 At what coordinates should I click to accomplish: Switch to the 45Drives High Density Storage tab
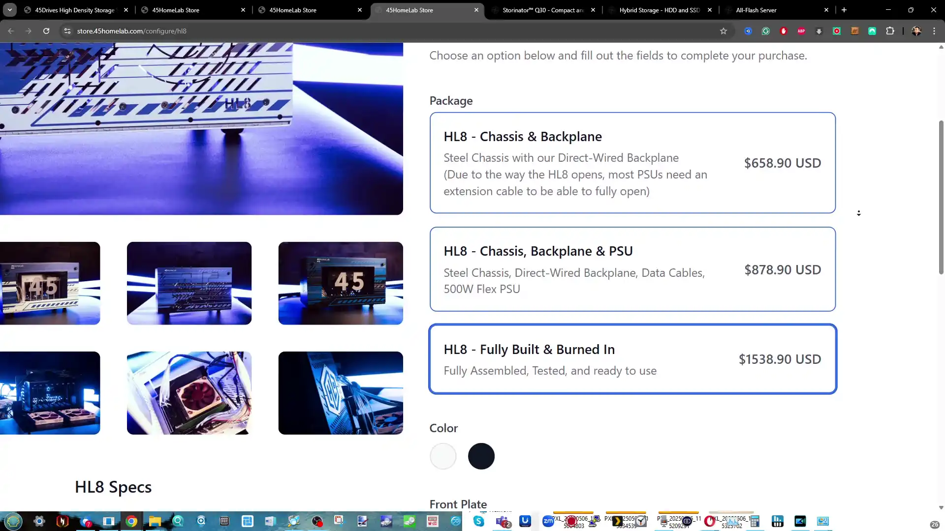pyautogui.click(x=74, y=10)
